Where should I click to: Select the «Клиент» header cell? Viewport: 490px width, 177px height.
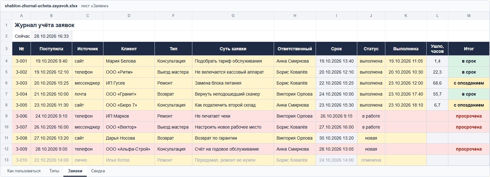(x=129, y=49)
